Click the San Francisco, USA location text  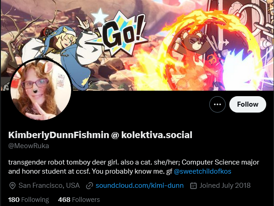[49, 185]
